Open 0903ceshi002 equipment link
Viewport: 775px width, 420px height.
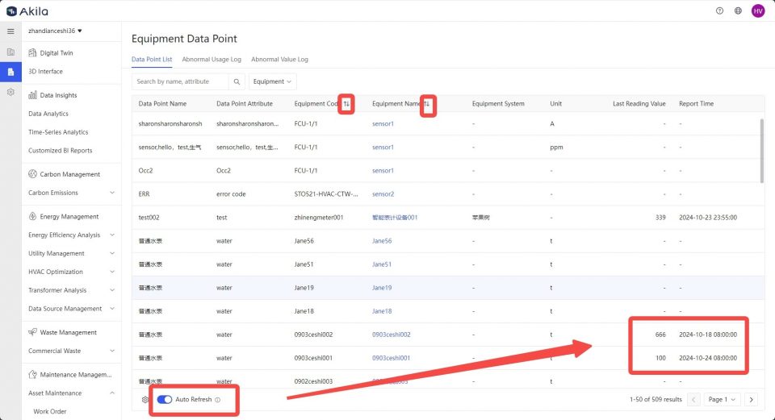point(392,335)
